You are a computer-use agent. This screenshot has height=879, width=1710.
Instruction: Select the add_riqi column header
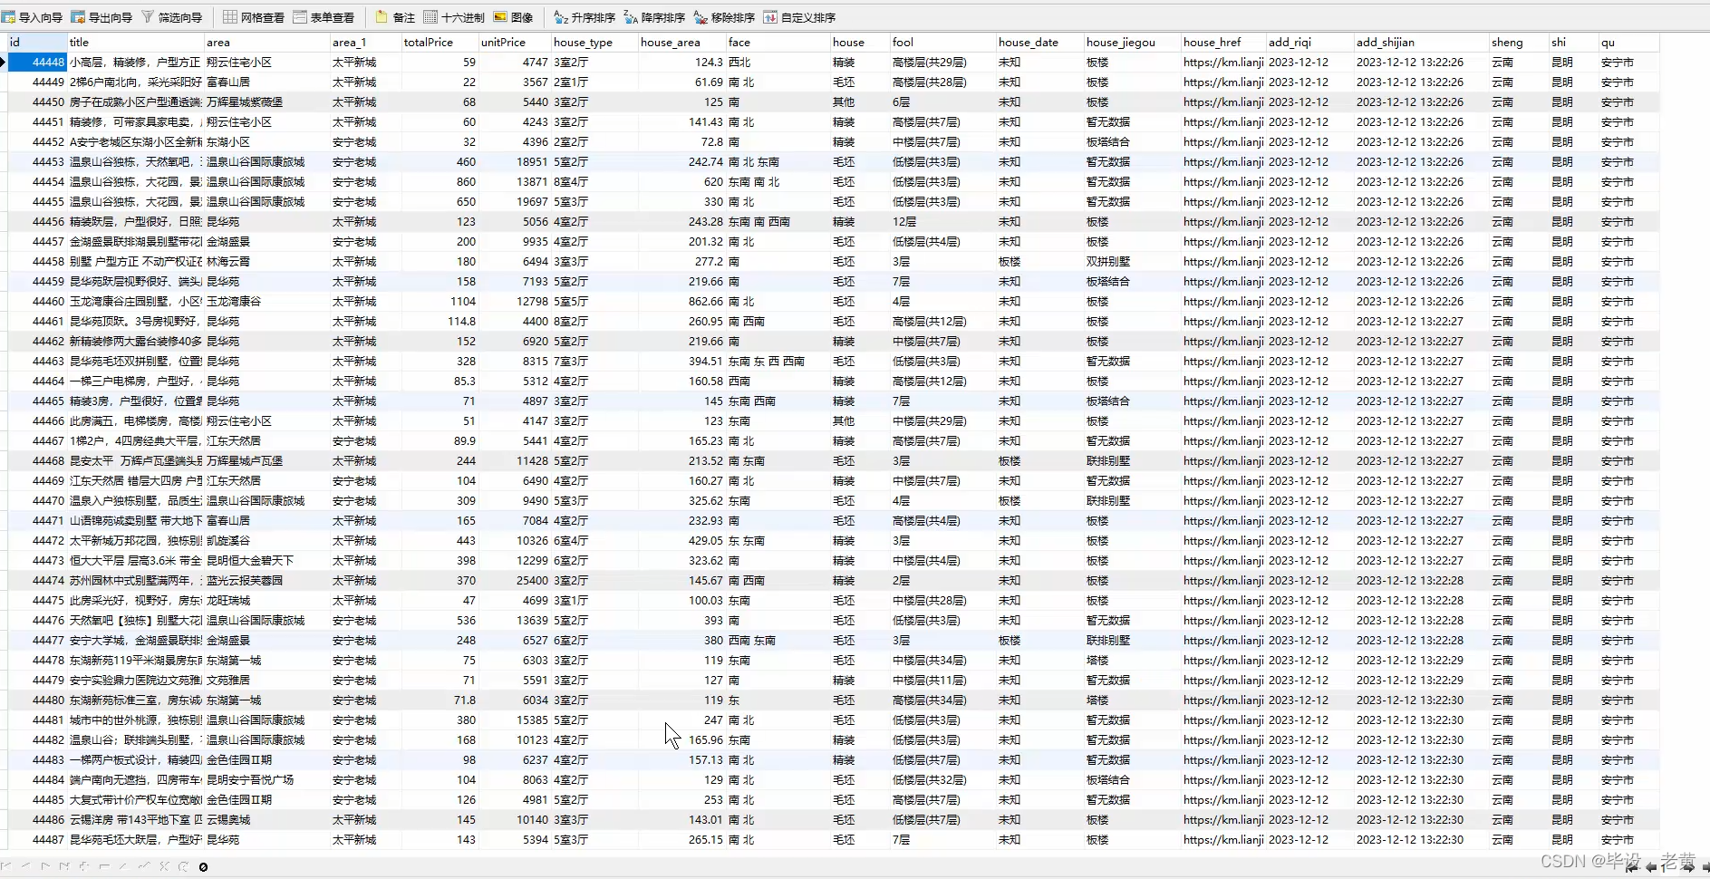point(1309,42)
